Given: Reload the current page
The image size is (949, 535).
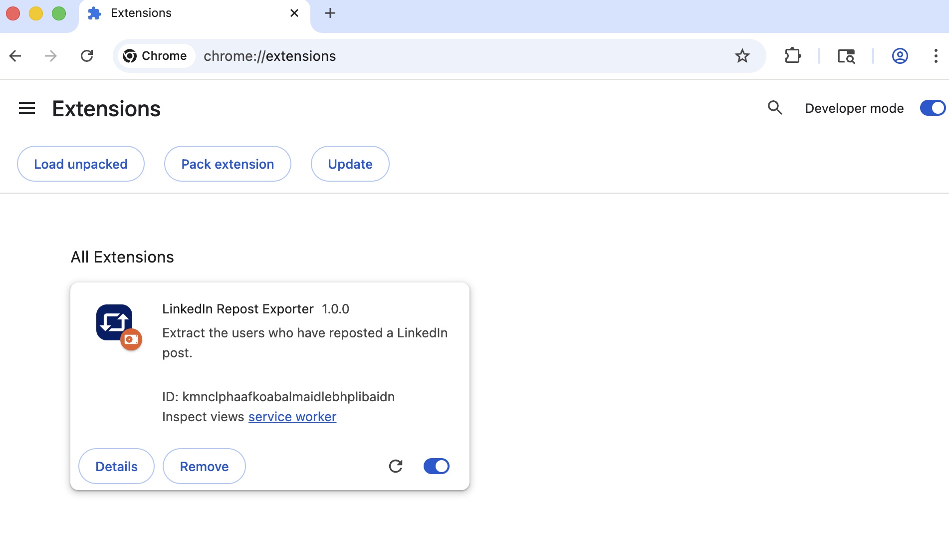Looking at the screenshot, I should pyautogui.click(x=87, y=56).
